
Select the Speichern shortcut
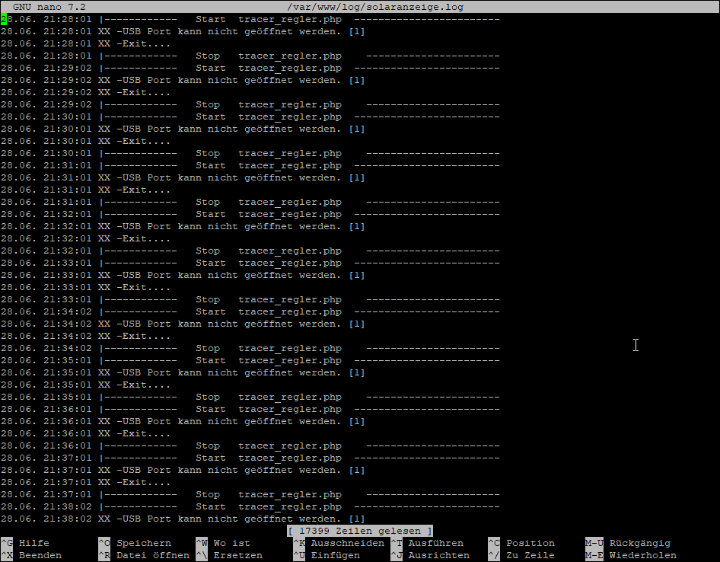[143, 543]
